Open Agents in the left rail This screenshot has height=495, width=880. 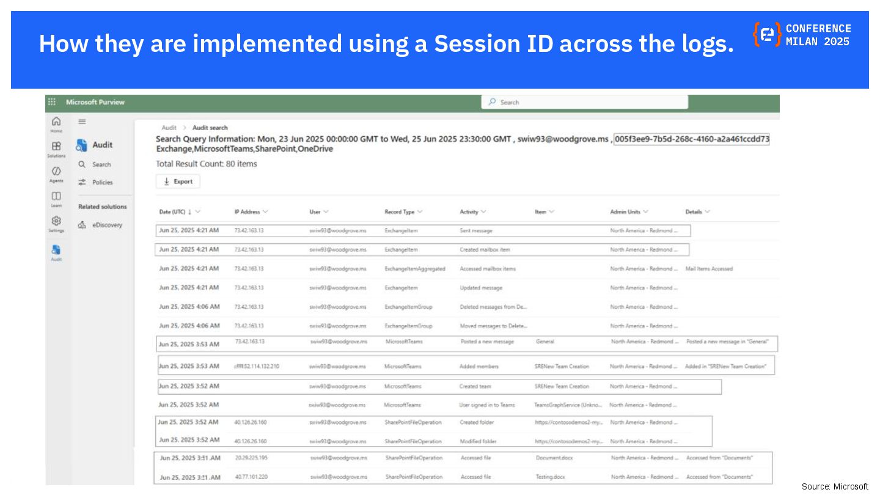point(56,174)
